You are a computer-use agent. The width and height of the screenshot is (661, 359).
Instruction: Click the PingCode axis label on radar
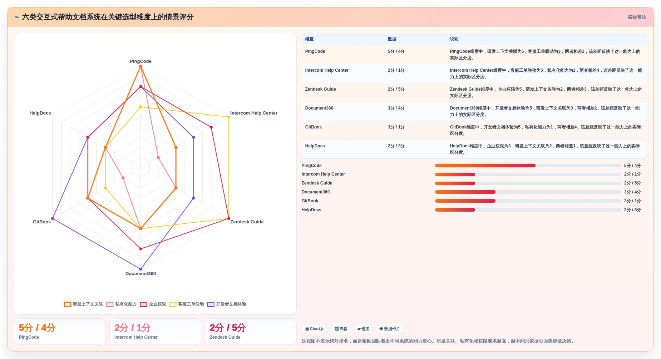[x=140, y=61]
